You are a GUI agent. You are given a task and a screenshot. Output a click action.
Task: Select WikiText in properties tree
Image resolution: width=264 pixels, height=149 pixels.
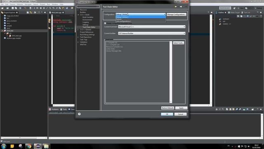(83, 45)
